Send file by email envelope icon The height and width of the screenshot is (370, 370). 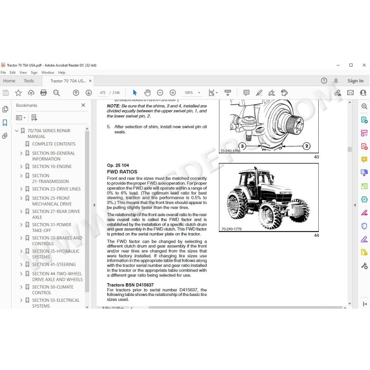350,92
